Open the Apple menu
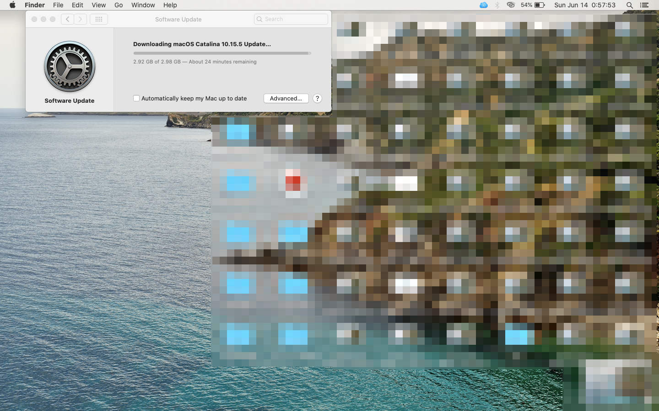Screen dimensions: 659x411 click(12, 5)
